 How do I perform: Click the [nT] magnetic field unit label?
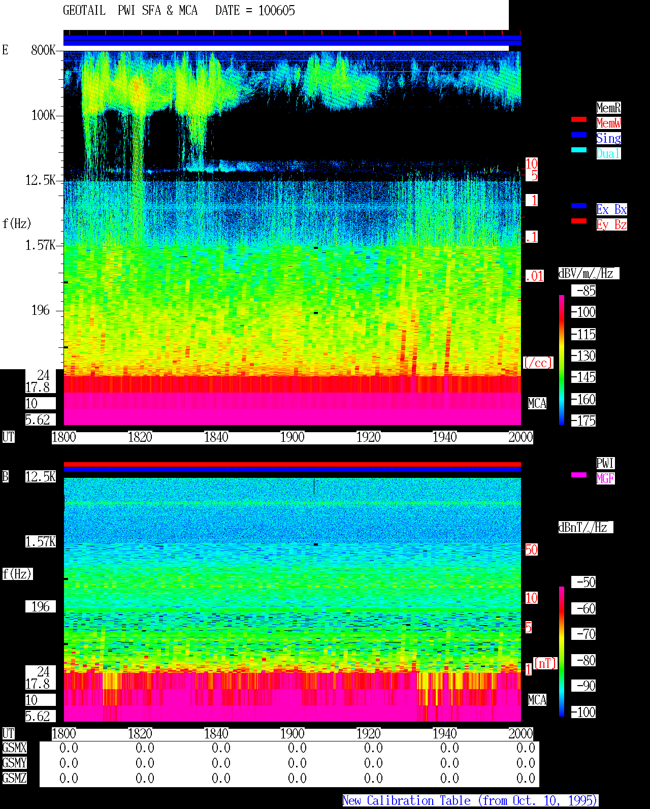(x=545, y=663)
